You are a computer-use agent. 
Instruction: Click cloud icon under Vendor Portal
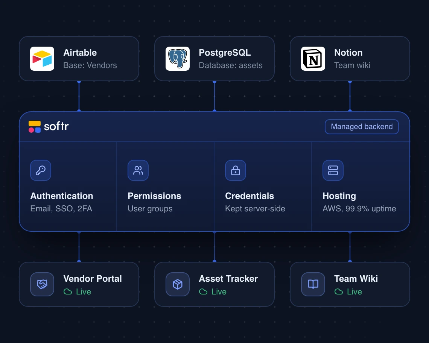[x=68, y=292]
